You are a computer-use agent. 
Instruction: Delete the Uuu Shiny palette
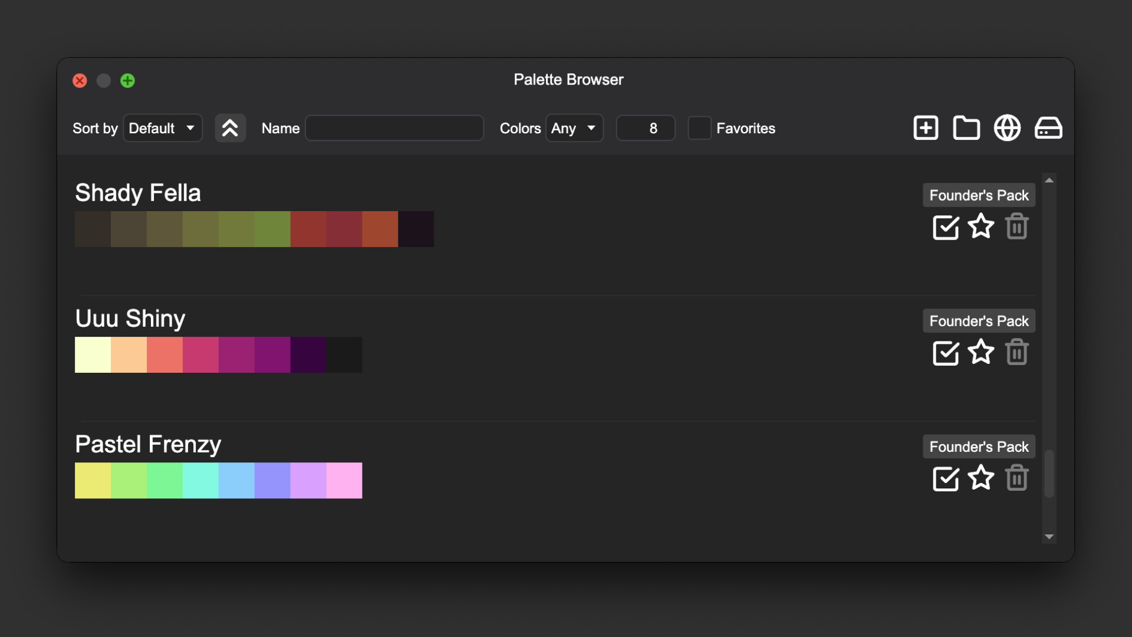pos(1016,352)
